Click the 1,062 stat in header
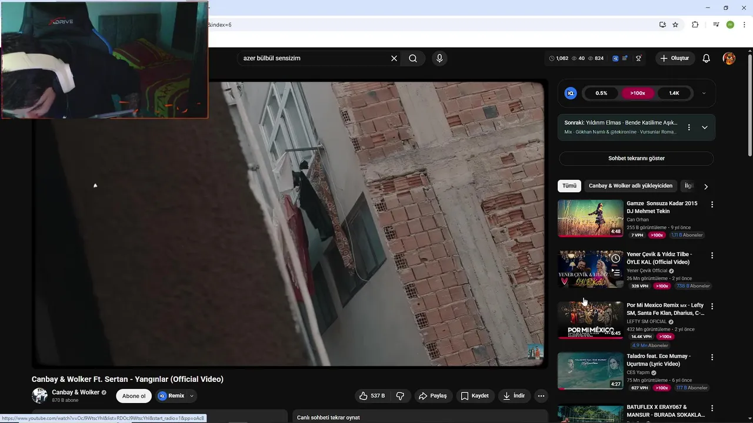Screen dimensions: 753x423 (x=559, y=58)
